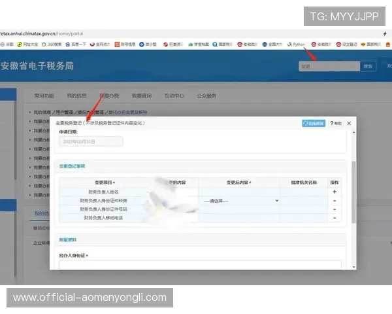Click the 财务负责人姓名 cell
This screenshot has width=392, height=314.
[103, 192]
